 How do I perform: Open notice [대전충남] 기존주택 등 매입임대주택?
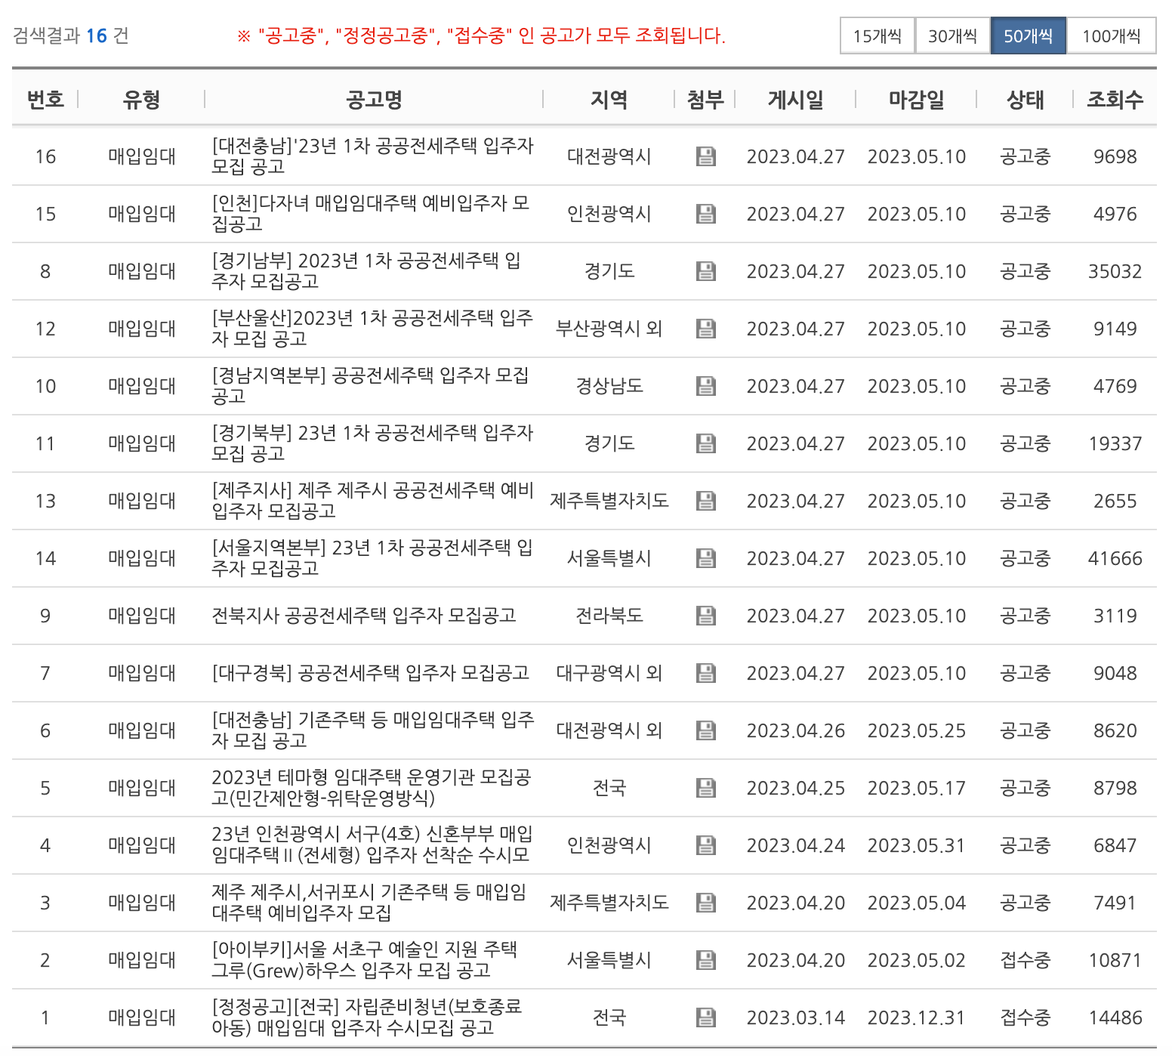[x=372, y=730]
